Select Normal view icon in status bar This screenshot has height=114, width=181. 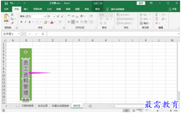tap(126, 111)
